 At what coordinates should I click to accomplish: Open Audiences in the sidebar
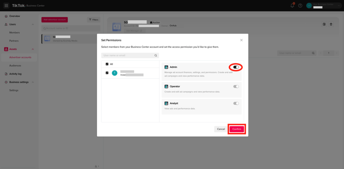pos(15,66)
